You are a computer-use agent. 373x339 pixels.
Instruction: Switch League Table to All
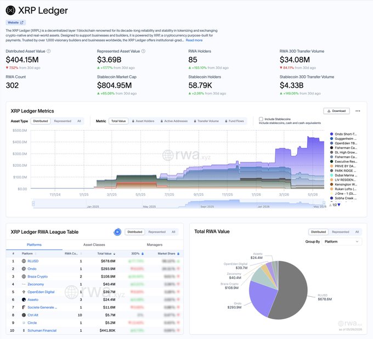point(173,232)
